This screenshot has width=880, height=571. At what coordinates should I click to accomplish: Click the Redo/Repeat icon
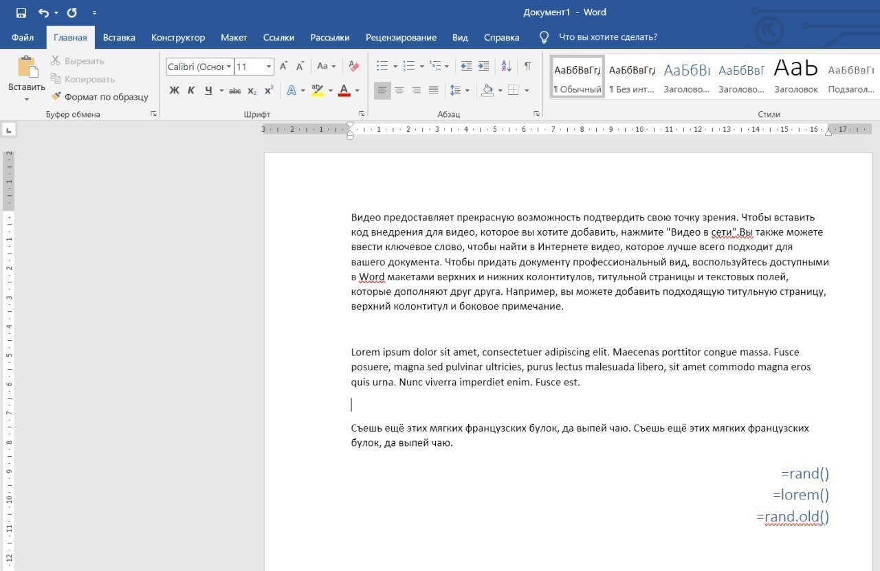coord(71,12)
